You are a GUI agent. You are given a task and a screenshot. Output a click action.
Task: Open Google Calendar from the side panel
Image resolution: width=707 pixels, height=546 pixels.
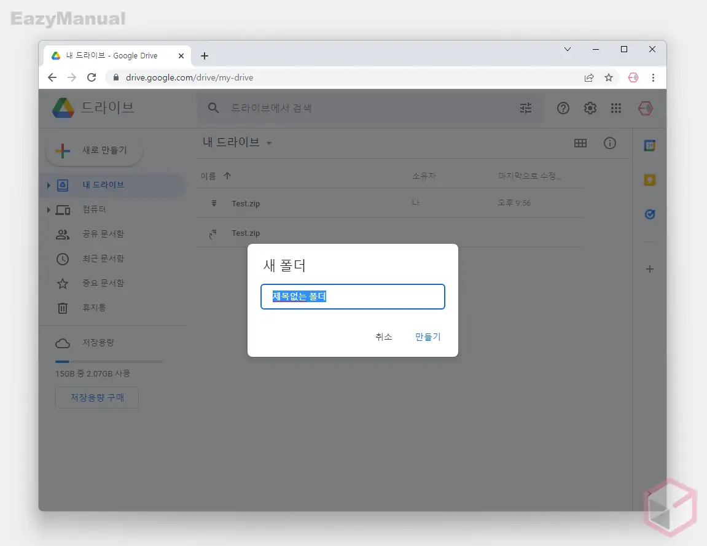(649, 146)
